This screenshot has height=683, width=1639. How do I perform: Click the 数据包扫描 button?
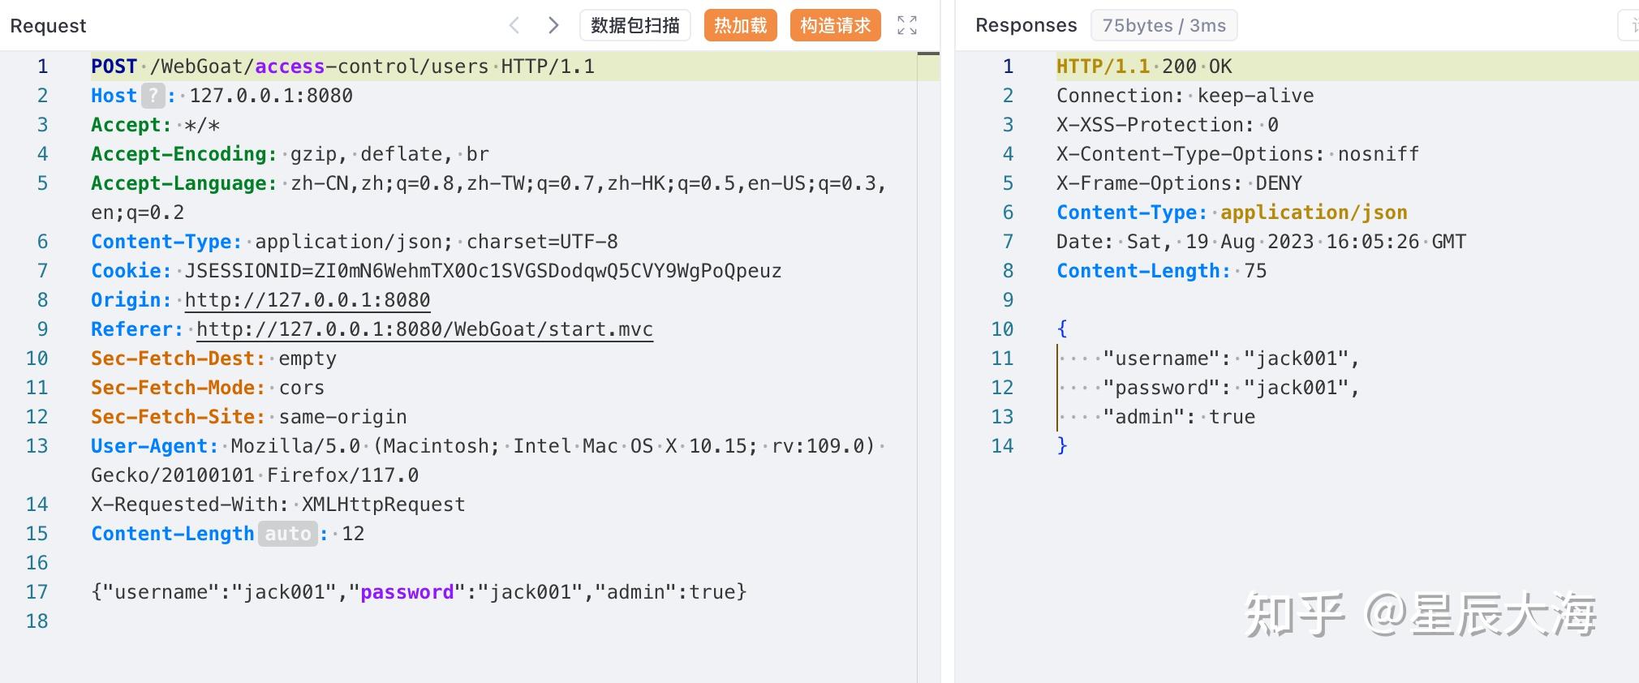(x=635, y=25)
